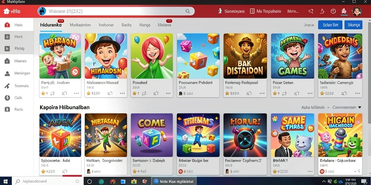Open the Mm... header menu
This screenshot has height=185, width=371.
(293, 11)
